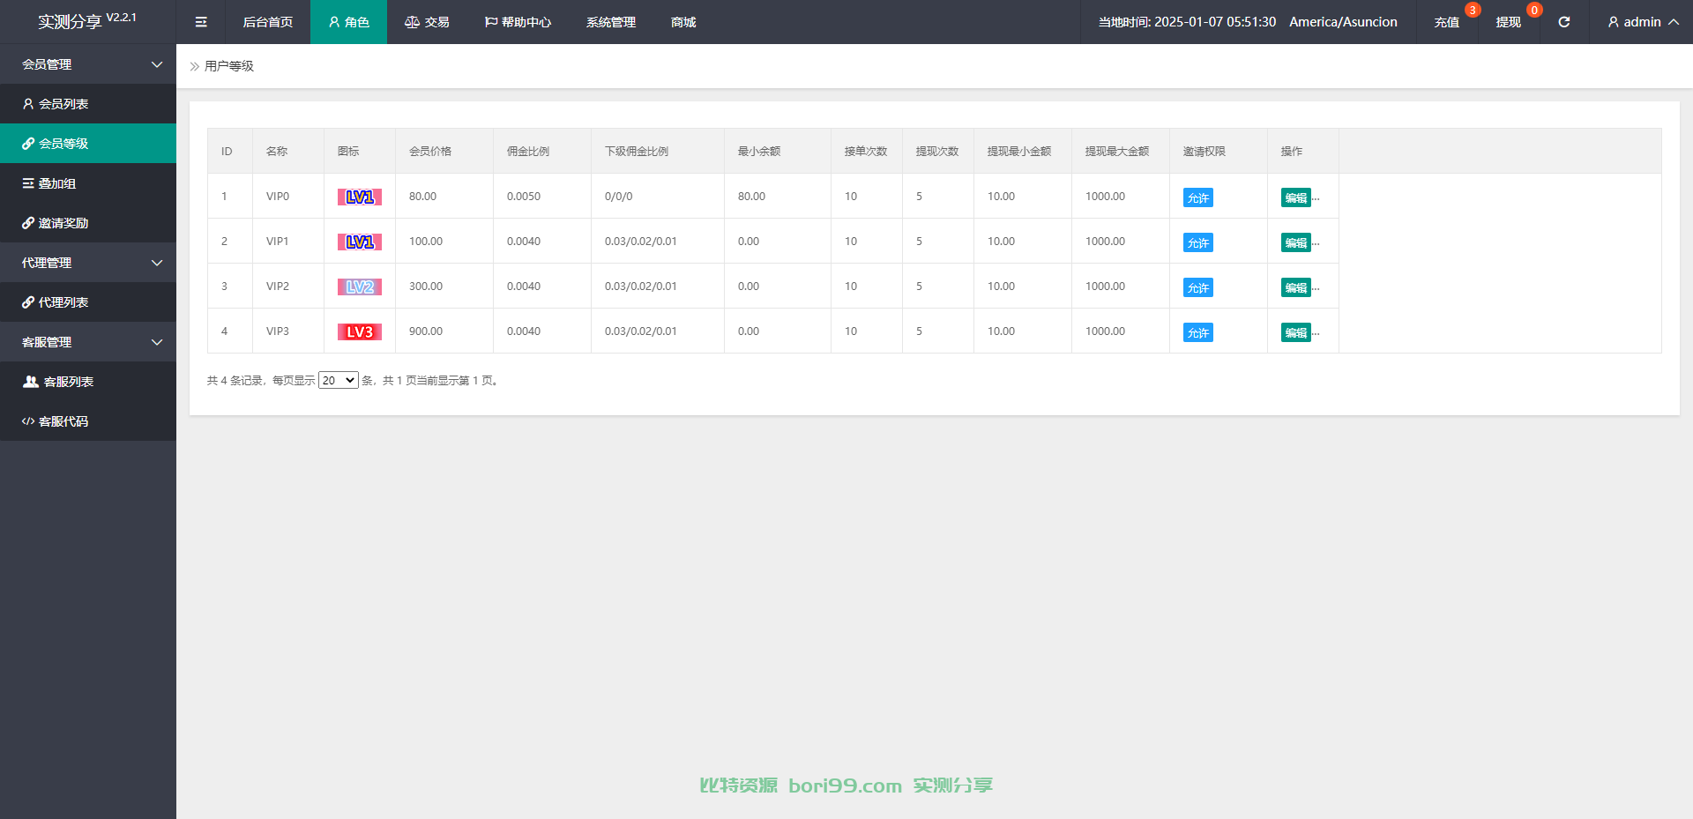1693x819 pixels.
Task: Toggle 允许 invite permission for VIP0
Action: tap(1198, 197)
